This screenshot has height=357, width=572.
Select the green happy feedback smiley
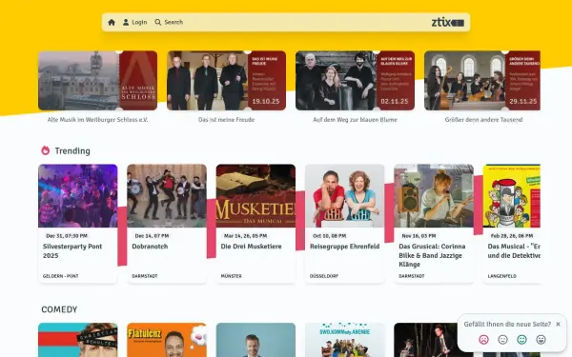522,340
